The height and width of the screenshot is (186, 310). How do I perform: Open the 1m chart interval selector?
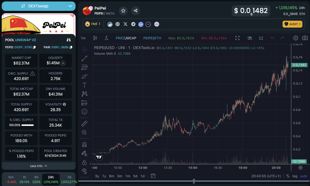(83, 38)
